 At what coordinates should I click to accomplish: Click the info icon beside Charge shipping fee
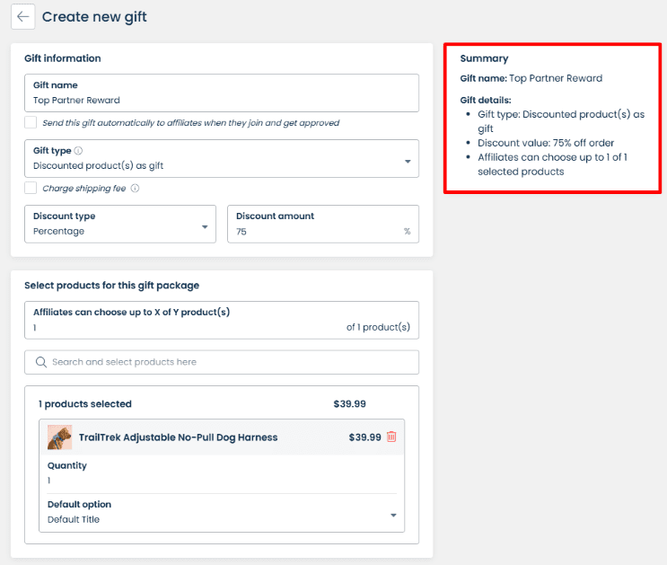tap(136, 189)
